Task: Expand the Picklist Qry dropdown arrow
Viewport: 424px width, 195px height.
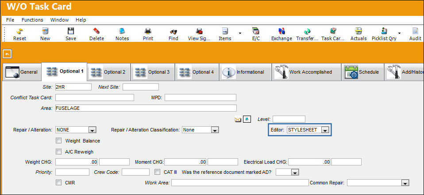Action: point(399,34)
